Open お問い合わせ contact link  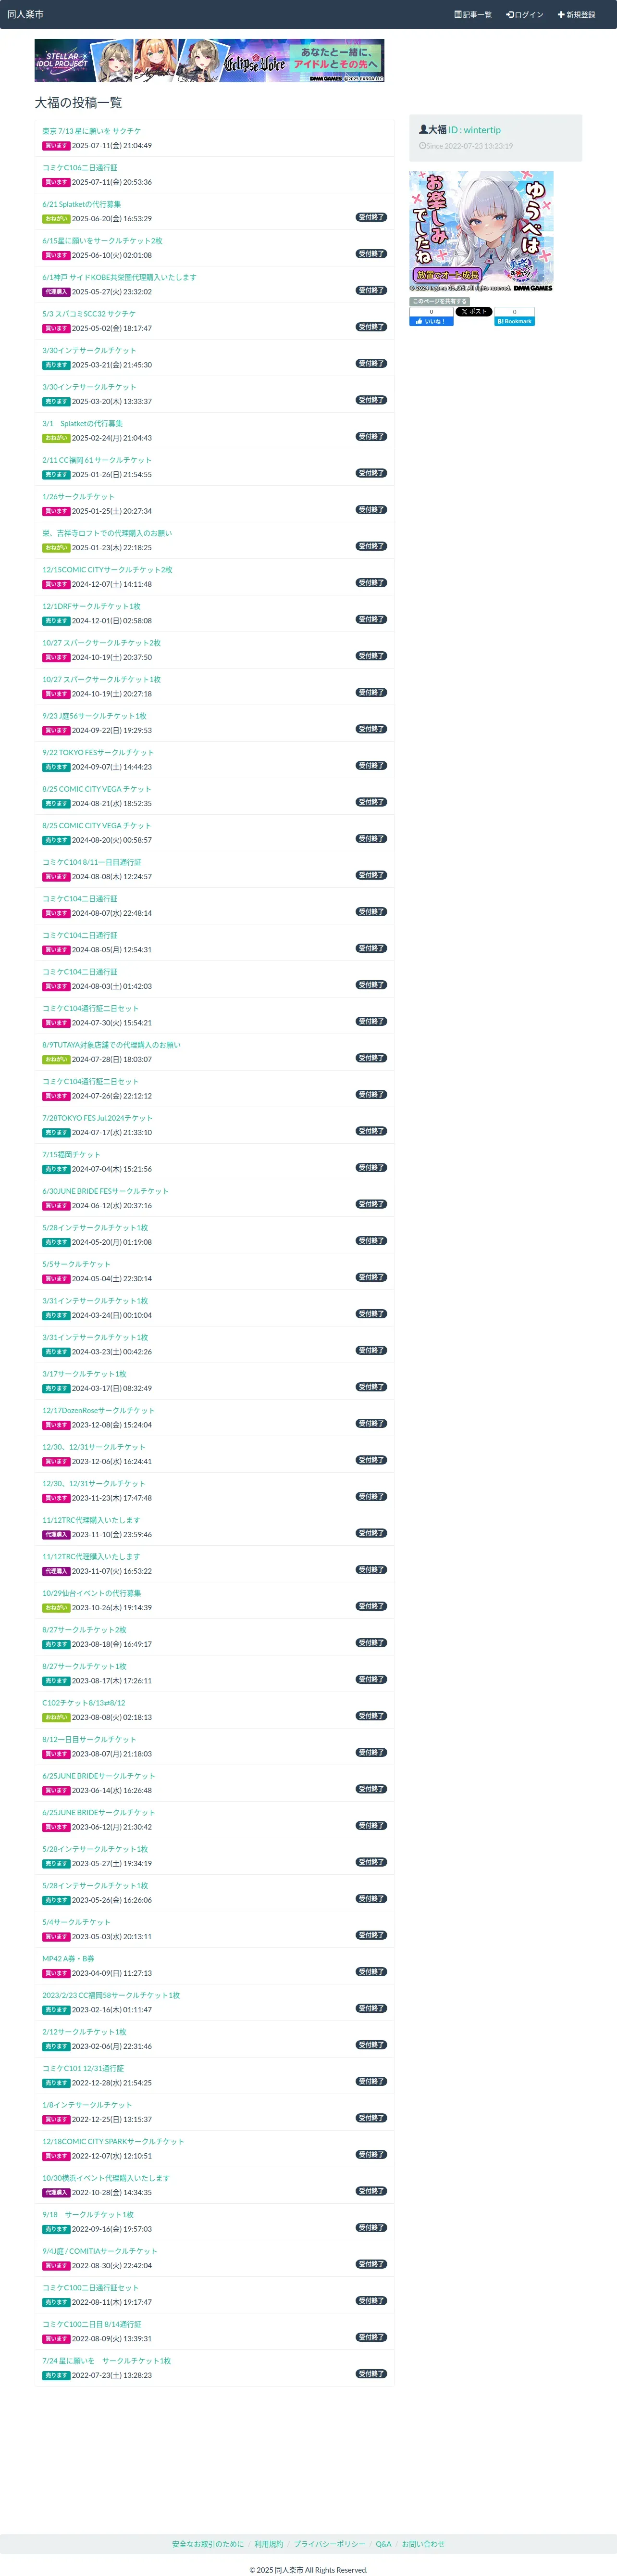pos(423,2543)
